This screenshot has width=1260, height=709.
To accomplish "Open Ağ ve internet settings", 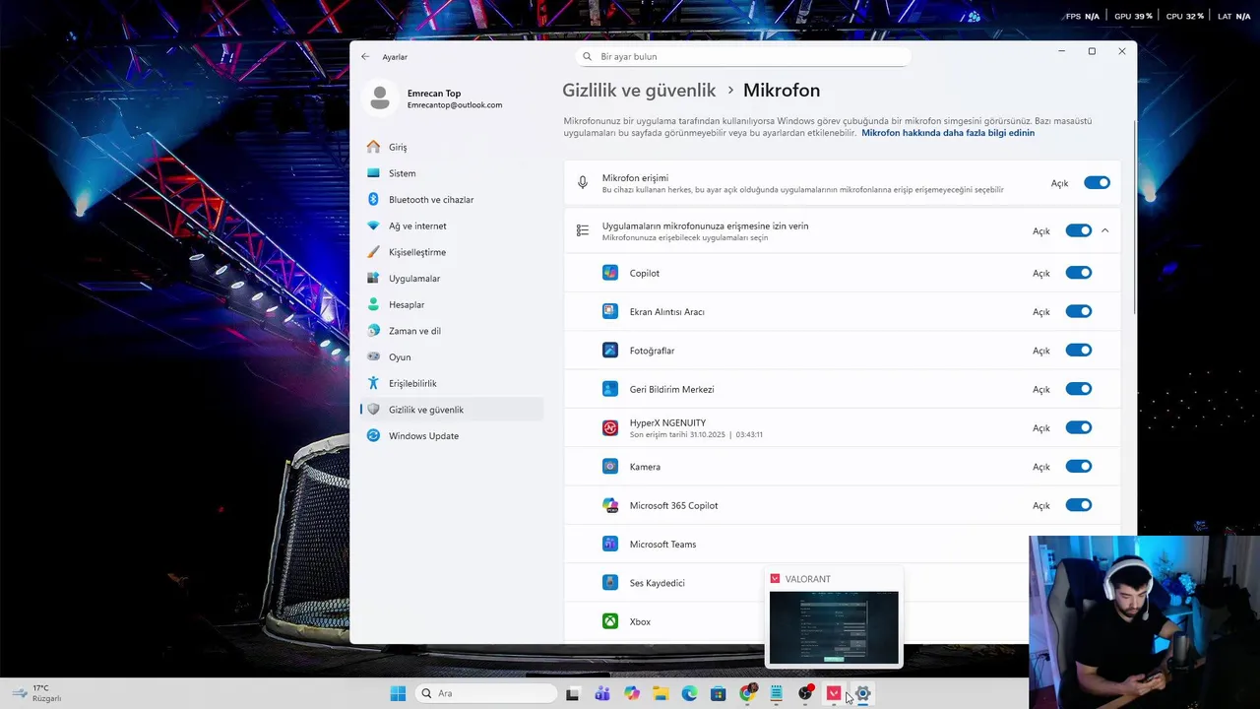I will click(x=452, y=226).
